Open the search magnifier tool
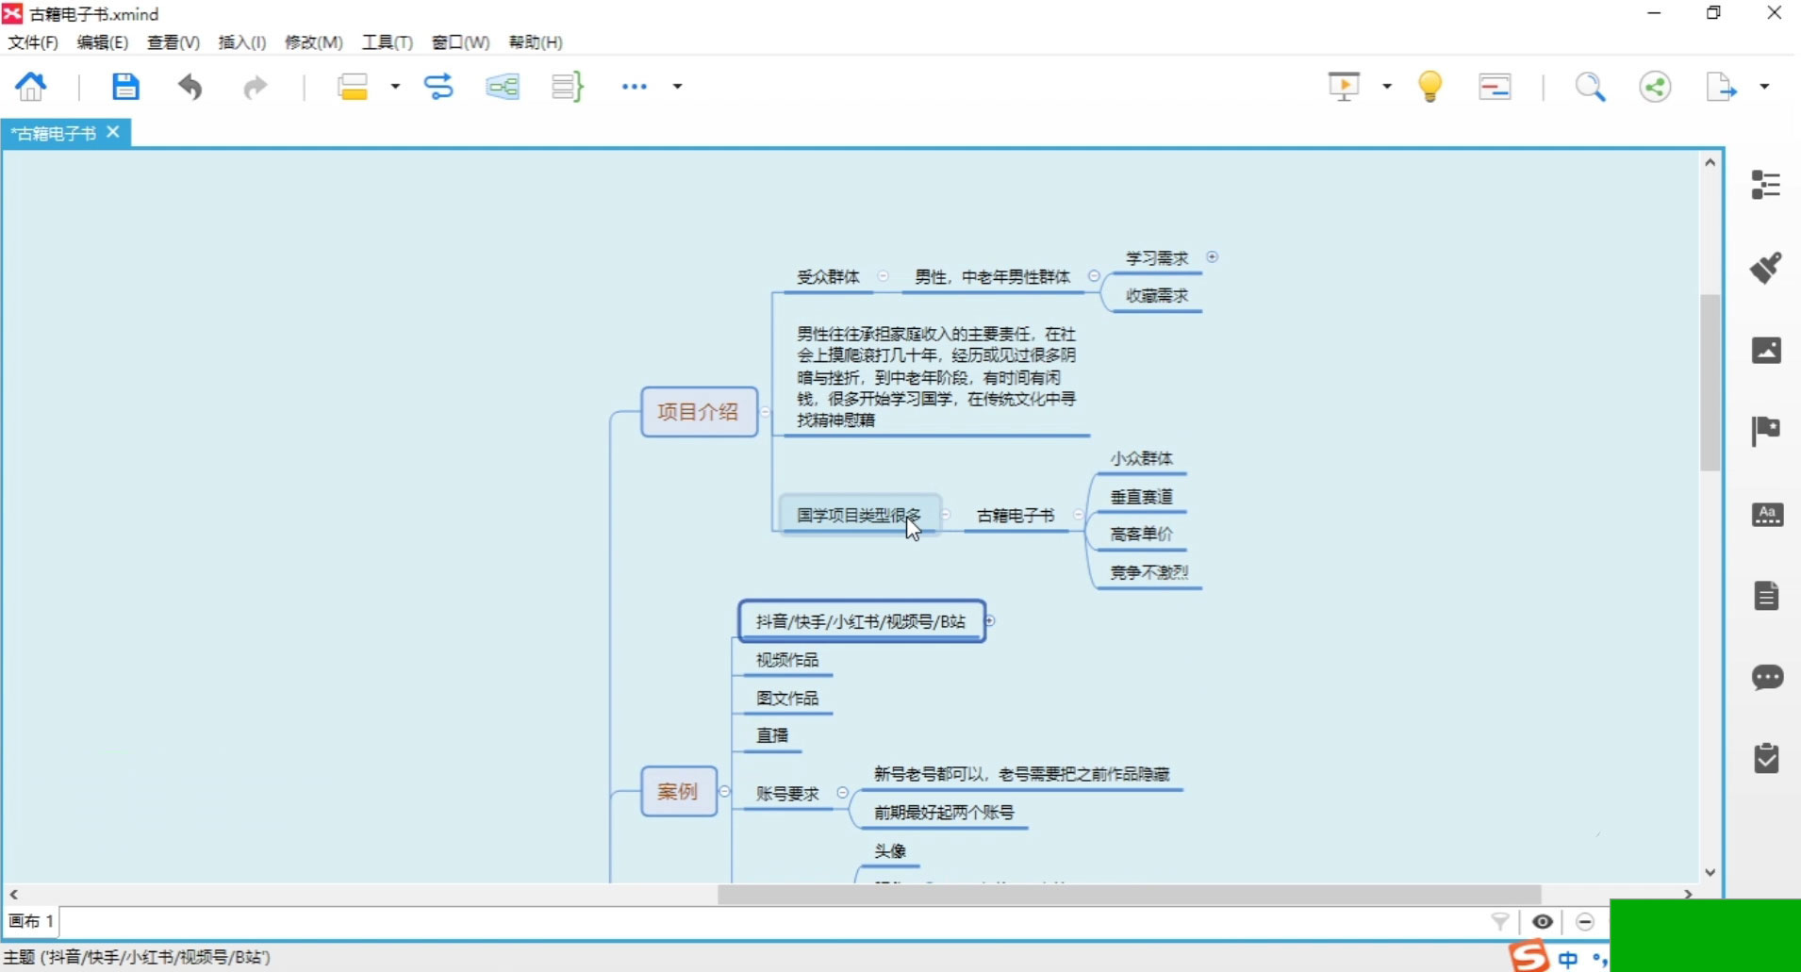The height and width of the screenshot is (972, 1801). coord(1590,87)
